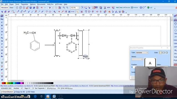Click the 3-3D View button
The height and width of the screenshot is (99, 177).
click(x=30, y=92)
